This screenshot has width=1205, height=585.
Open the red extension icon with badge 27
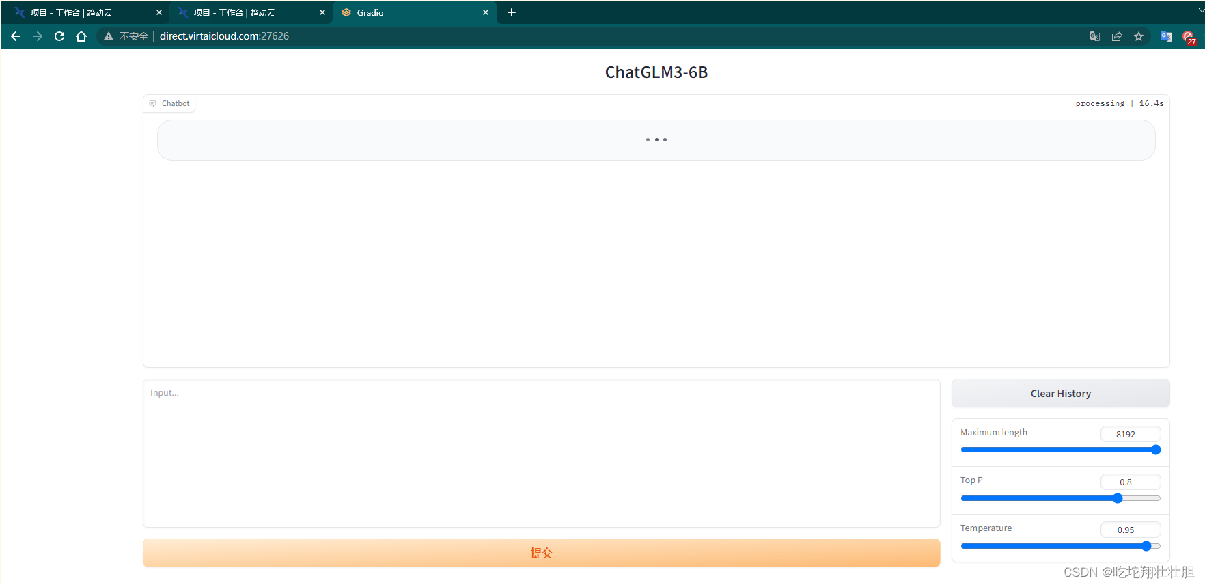pyautogui.click(x=1189, y=38)
